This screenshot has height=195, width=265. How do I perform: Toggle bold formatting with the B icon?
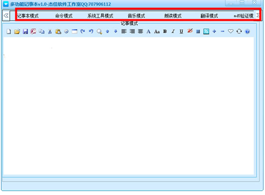(x=165, y=31)
